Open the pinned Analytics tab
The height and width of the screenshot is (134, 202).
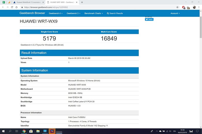(9, 2)
